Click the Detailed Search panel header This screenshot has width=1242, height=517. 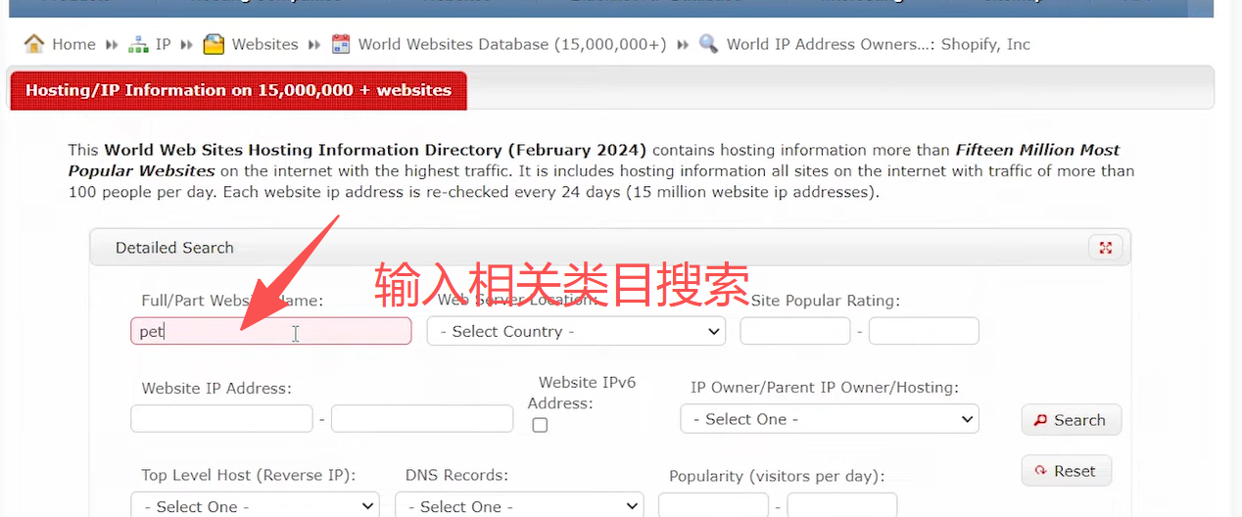609,248
